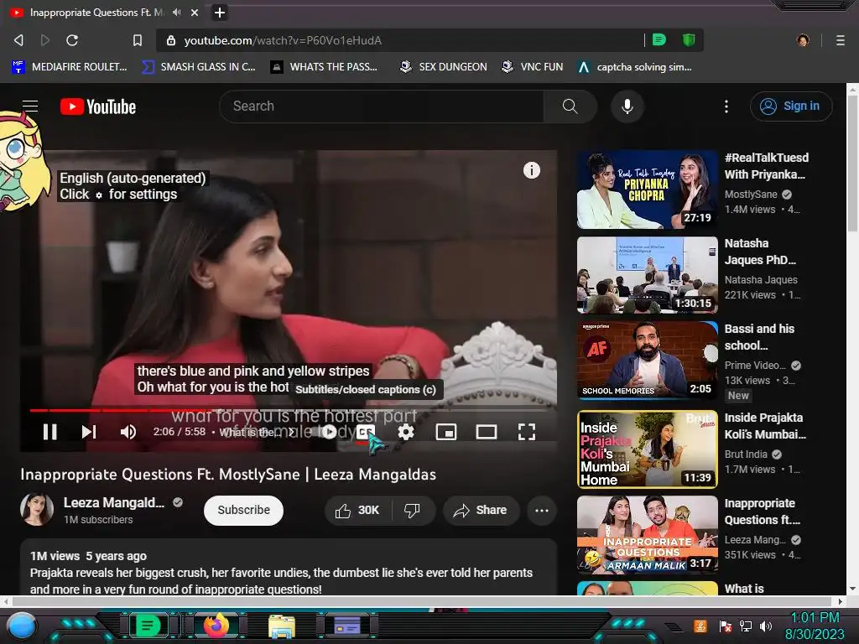Open SMASH GLASS IN C... bookmark

(x=199, y=67)
